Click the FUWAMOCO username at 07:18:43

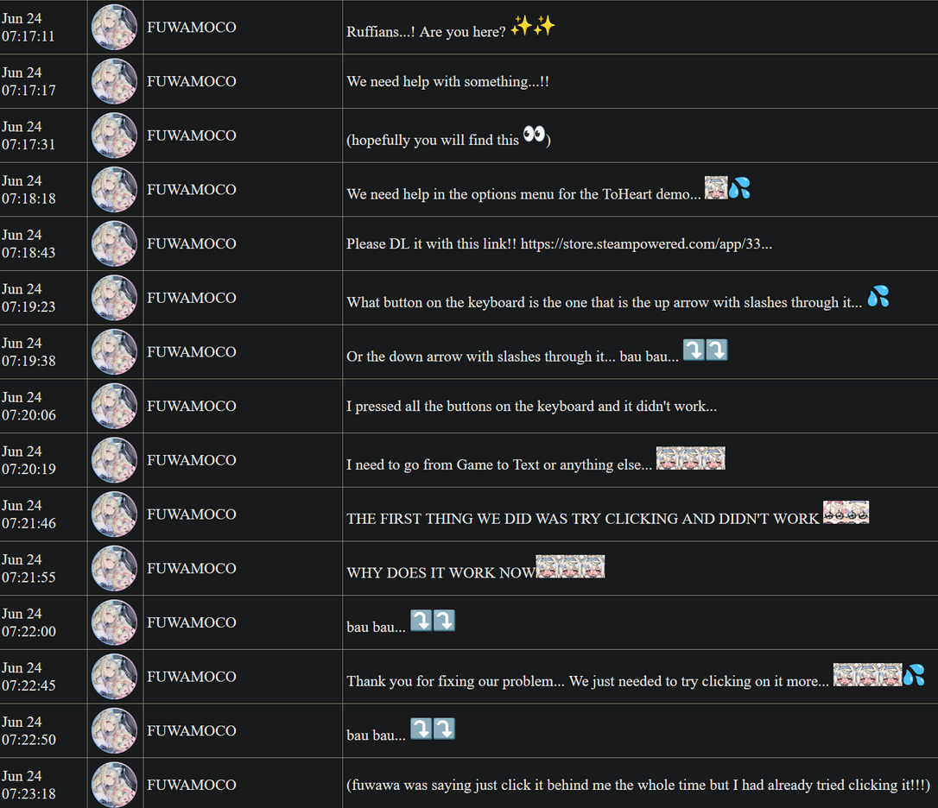click(192, 244)
